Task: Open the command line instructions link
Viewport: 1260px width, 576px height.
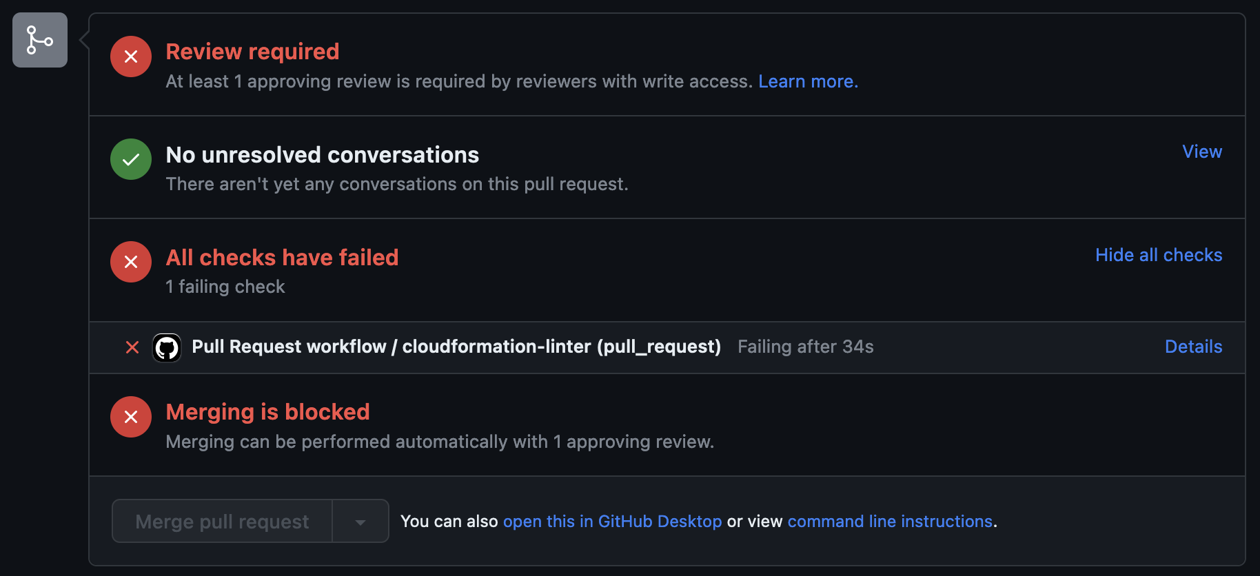Action: (890, 521)
